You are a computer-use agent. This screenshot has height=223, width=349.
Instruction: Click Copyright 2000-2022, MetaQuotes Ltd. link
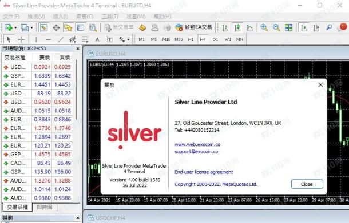[x=216, y=184]
